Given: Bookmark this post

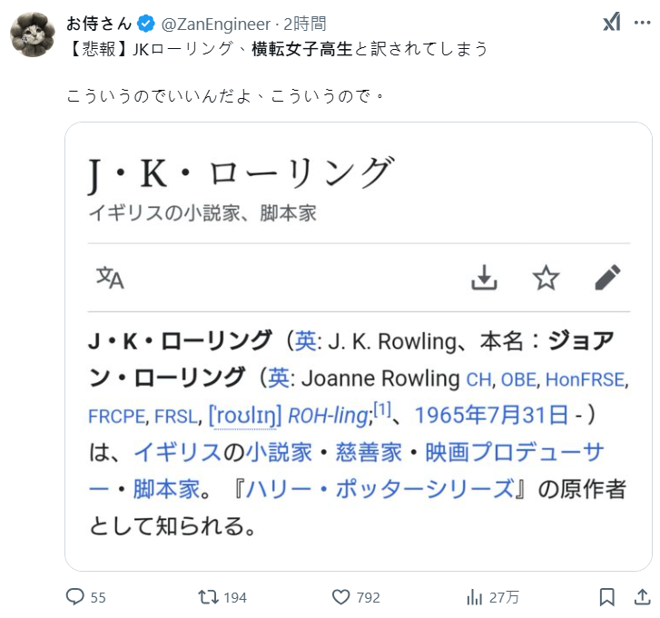Looking at the screenshot, I should 607,597.
